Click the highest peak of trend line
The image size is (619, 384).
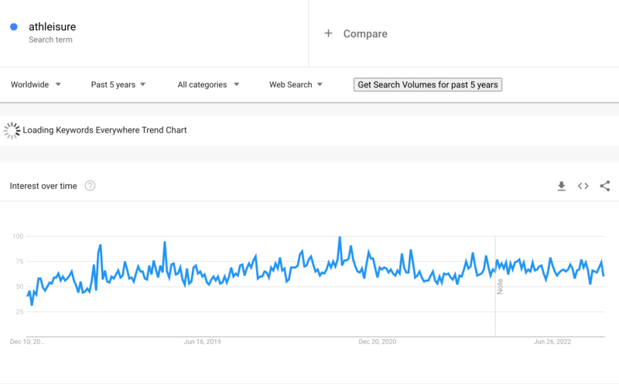pos(340,238)
